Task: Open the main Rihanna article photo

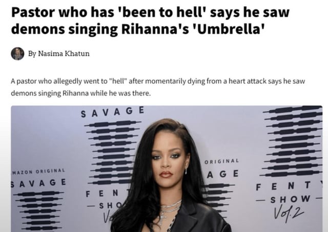Action: coord(167,168)
